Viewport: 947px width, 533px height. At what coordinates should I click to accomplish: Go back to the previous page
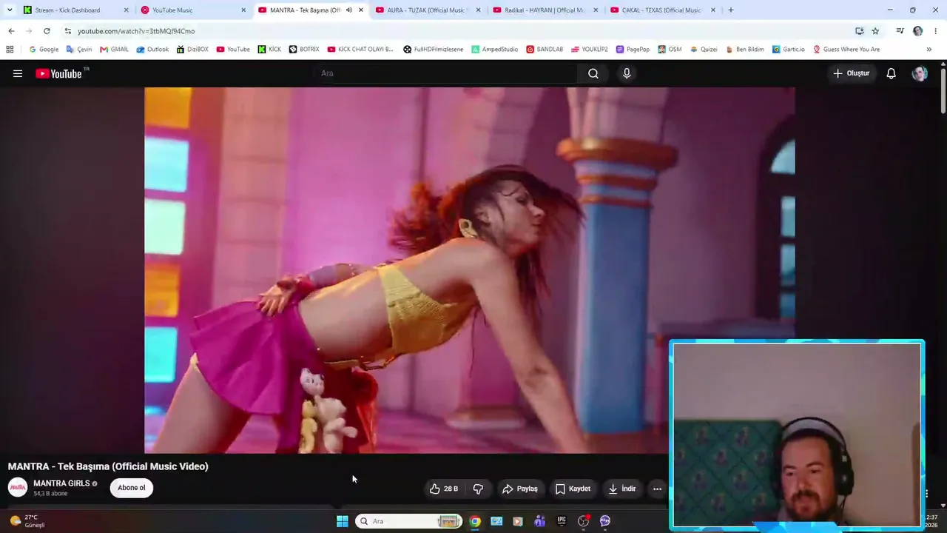point(11,31)
